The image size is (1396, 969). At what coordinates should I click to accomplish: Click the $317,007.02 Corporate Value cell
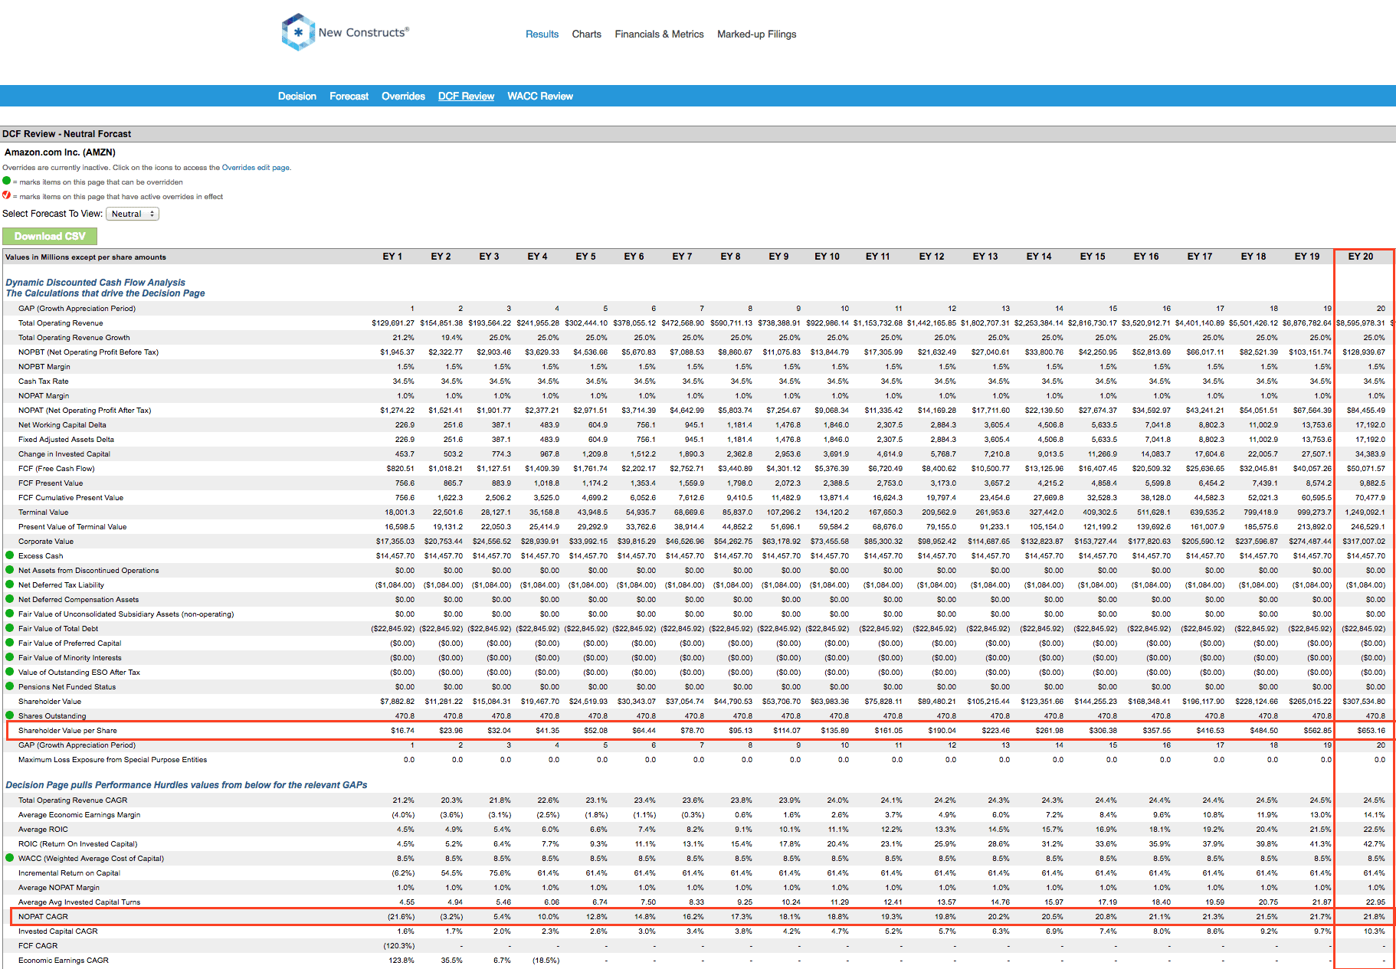coord(1364,541)
